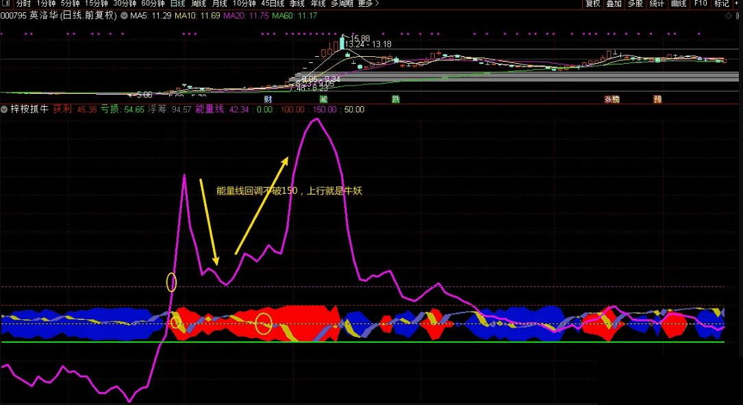Click the MA20: 11.75 value

(x=246, y=16)
